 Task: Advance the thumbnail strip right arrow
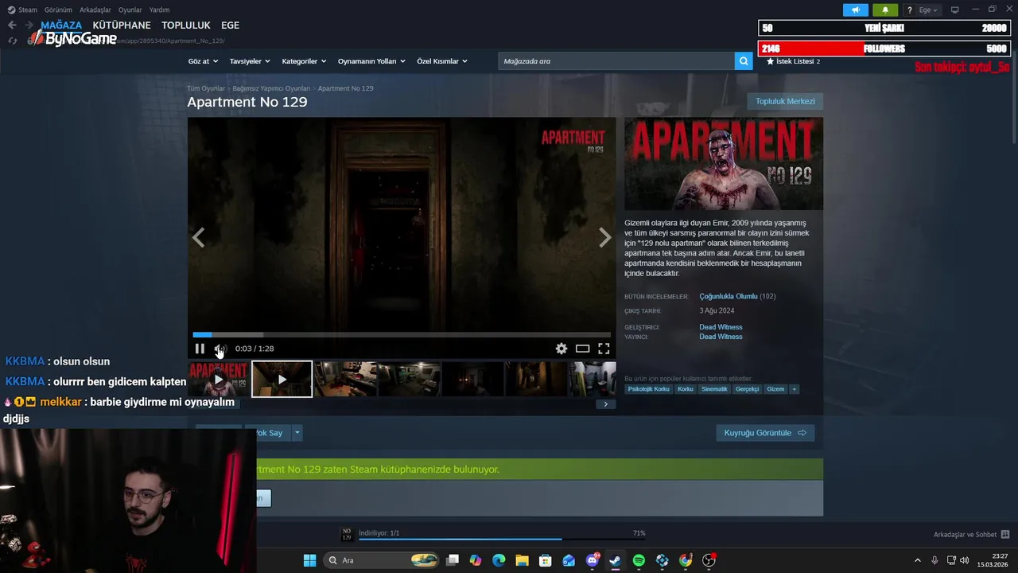click(x=605, y=404)
